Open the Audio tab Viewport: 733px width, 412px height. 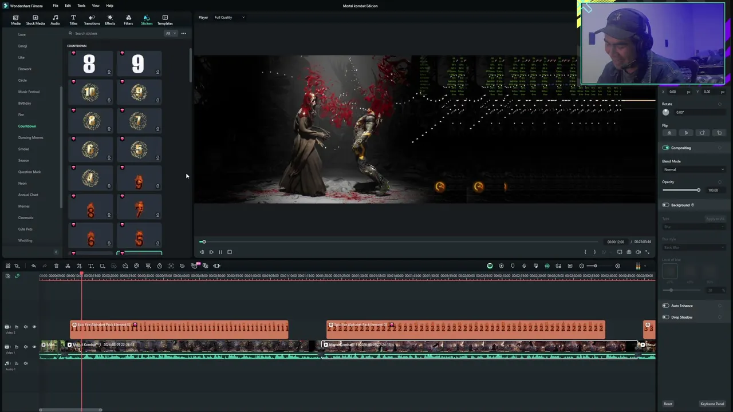[55, 20]
